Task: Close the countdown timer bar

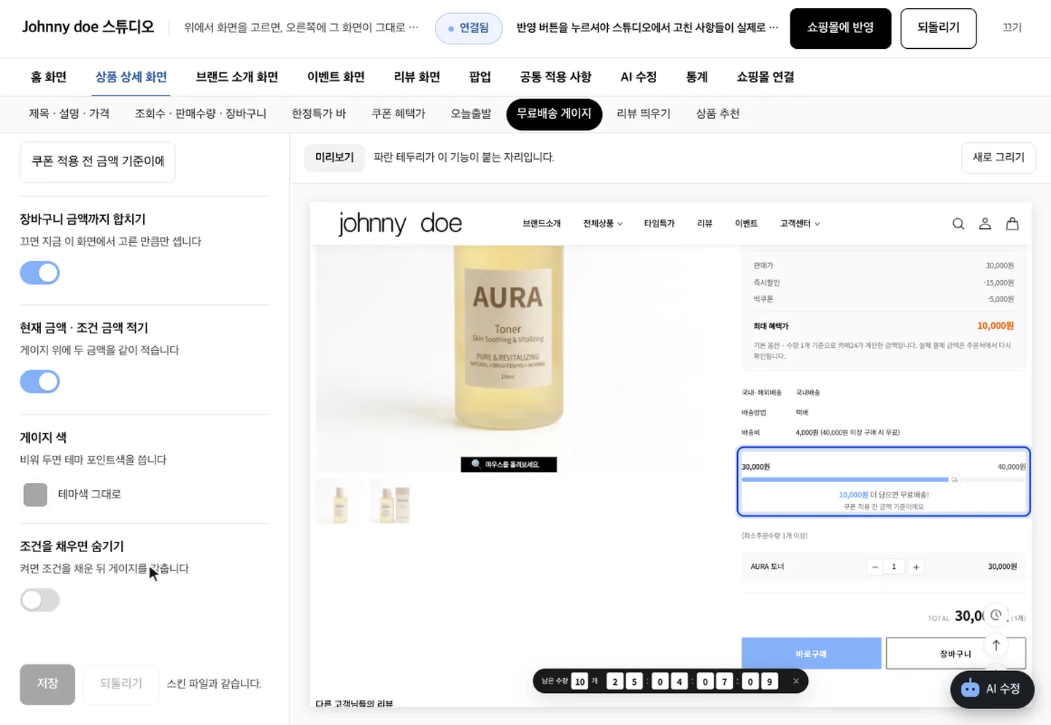Action: click(796, 681)
